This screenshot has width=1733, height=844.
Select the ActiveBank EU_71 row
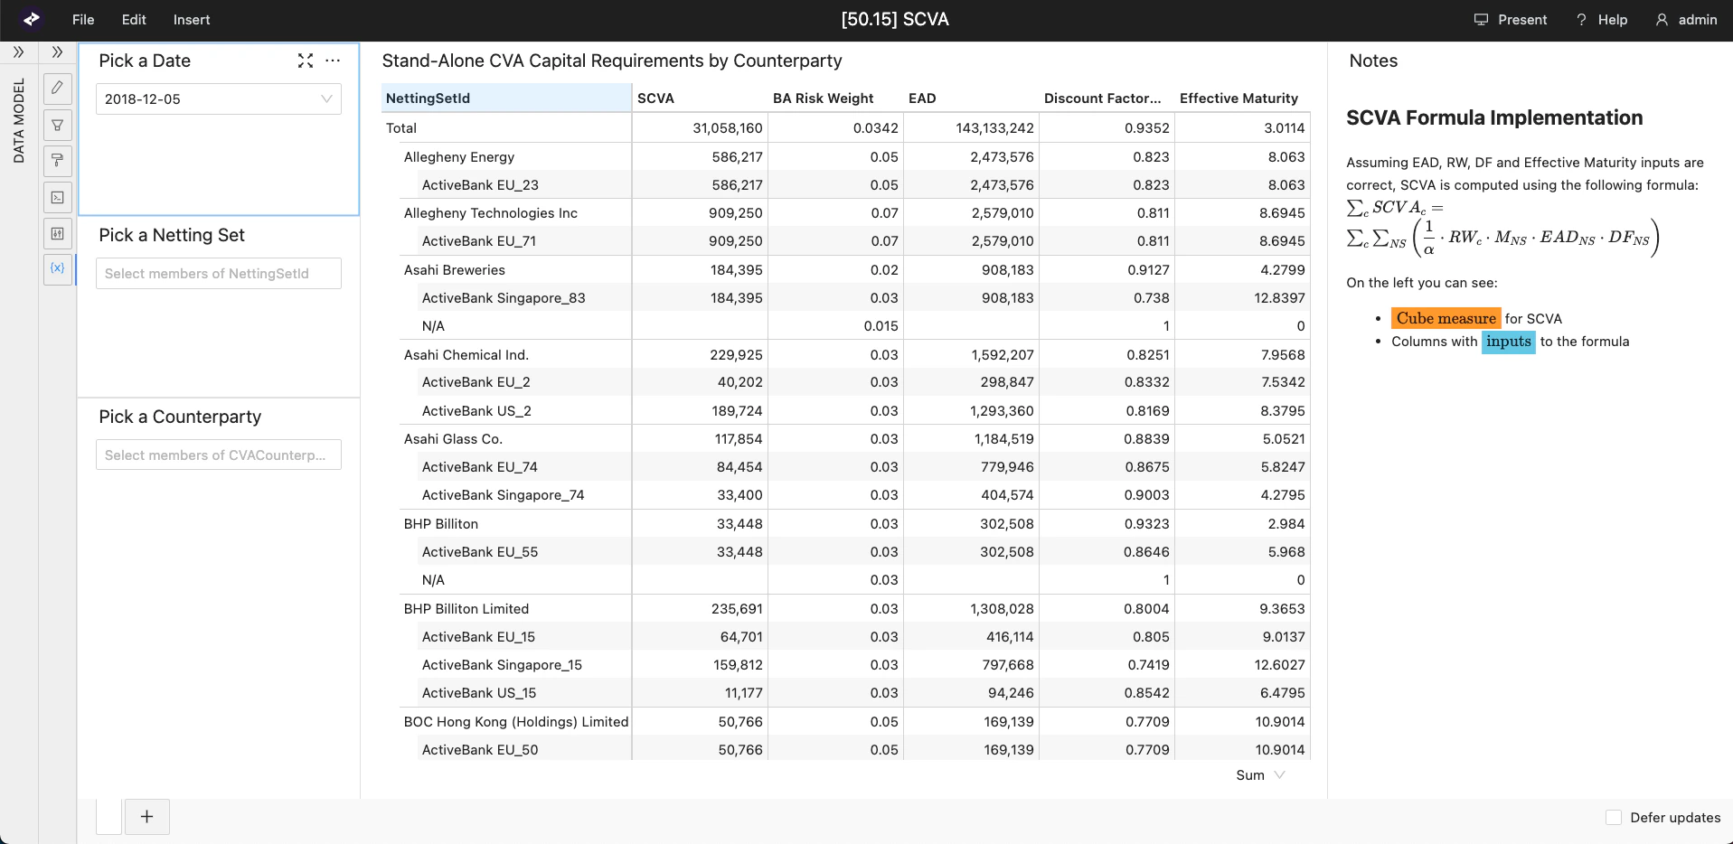[x=479, y=241]
